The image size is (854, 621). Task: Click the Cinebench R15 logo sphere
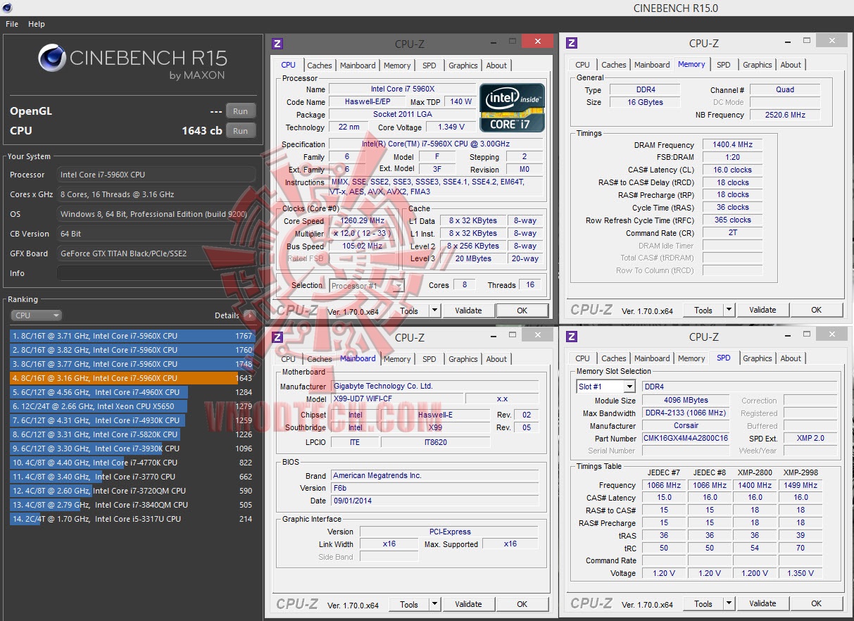tap(52, 58)
